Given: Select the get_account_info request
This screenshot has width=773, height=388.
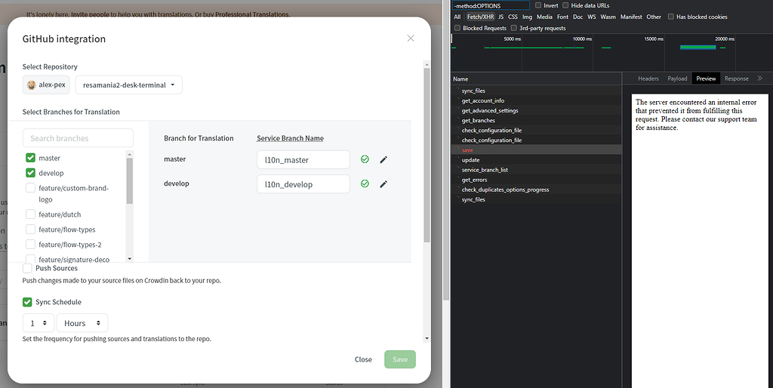Looking at the screenshot, I should pos(536,100).
